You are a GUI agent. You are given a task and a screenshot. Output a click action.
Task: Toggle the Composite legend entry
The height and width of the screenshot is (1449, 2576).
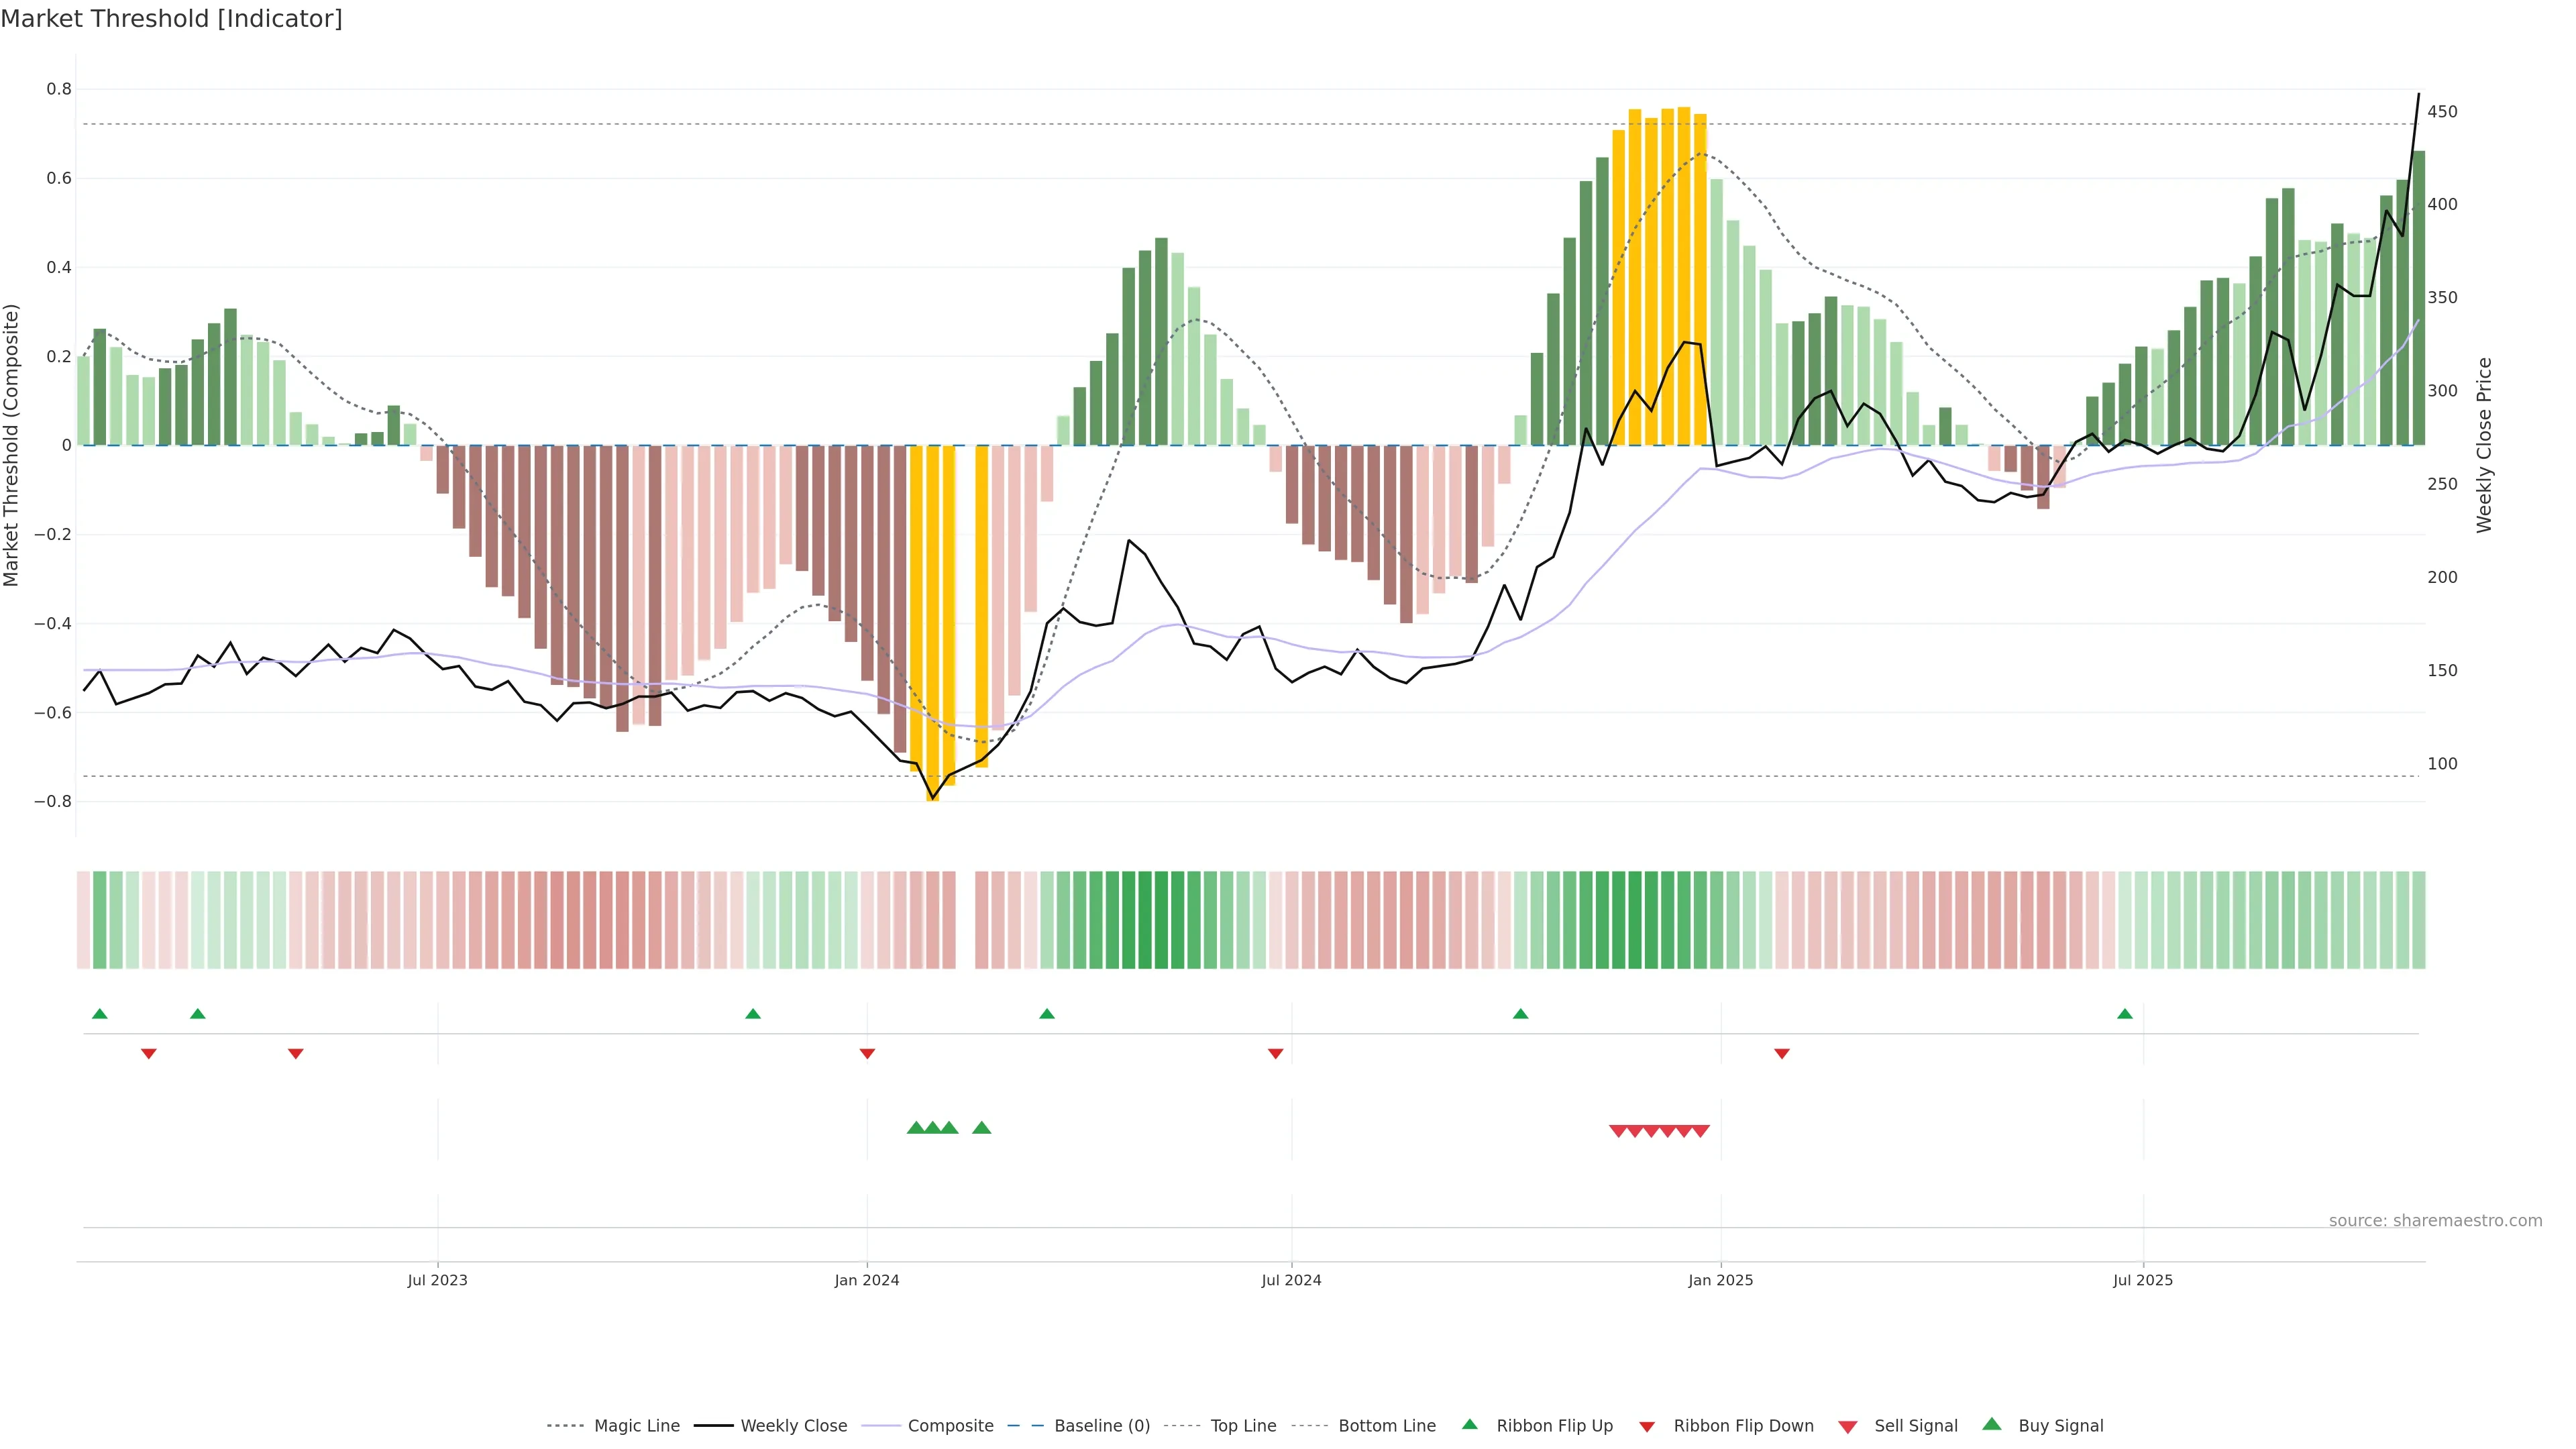[950, 1426]
